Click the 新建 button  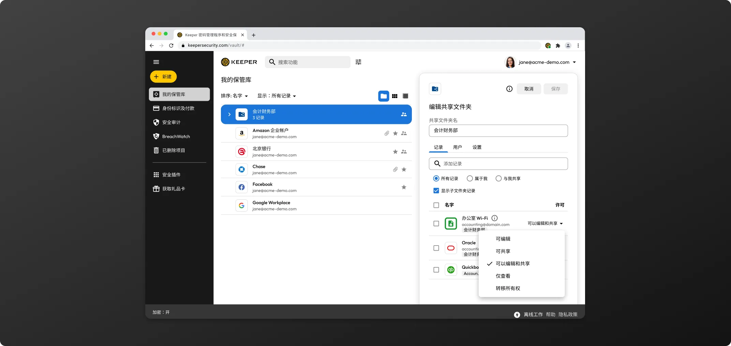click(163, 77)
